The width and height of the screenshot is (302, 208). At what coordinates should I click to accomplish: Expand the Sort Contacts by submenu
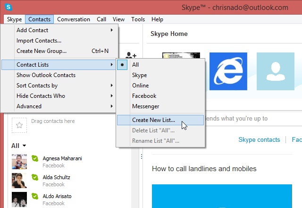59,86
